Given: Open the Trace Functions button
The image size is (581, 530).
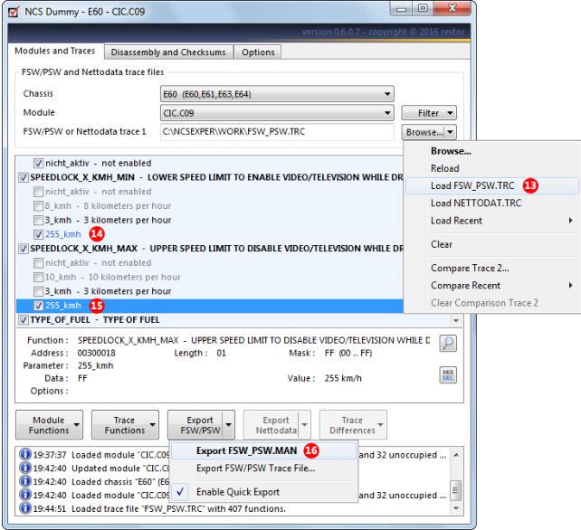Looking at the screenshot, I should pos(124,424).
